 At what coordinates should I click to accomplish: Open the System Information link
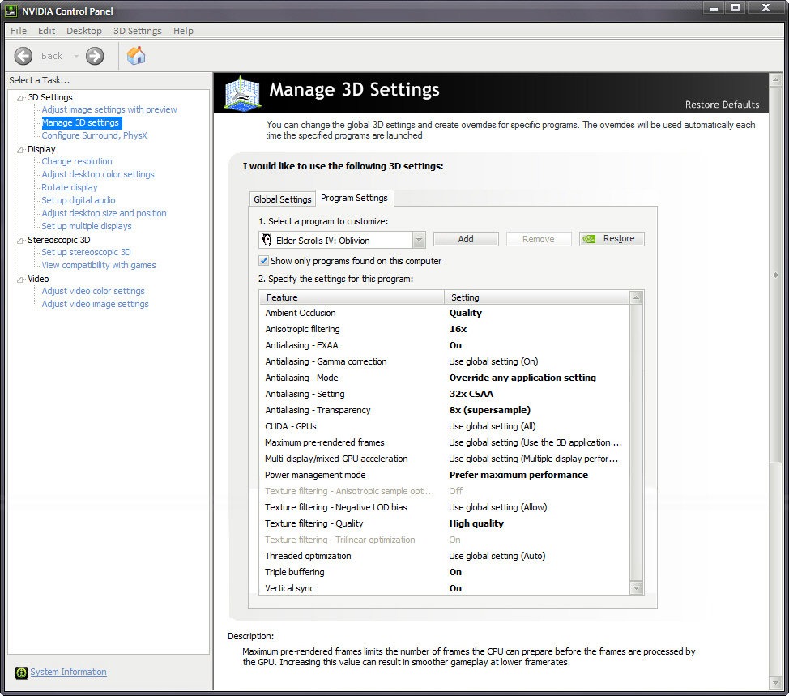68,673
